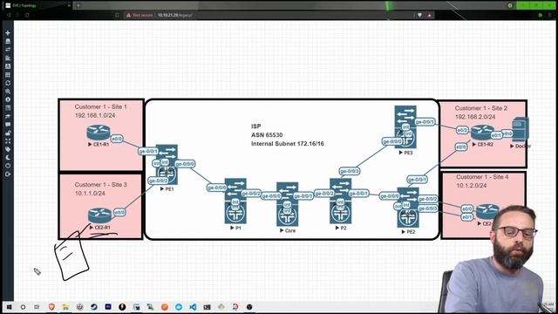Select the CE1-R1 router node

(x=99, y=133)
